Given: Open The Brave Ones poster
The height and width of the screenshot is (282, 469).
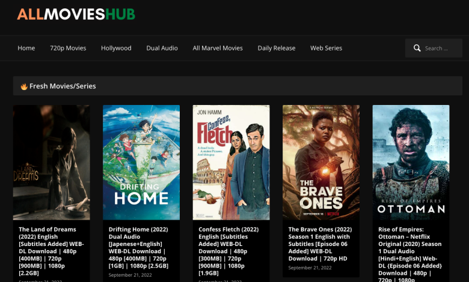Looking at the screenshot, I should tap(321, 163).
